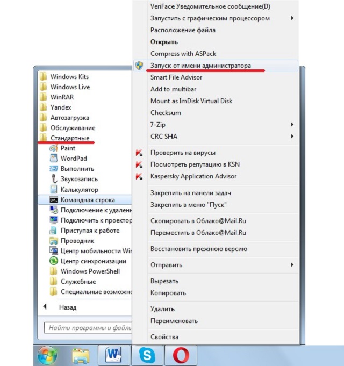Expand the CRC SHA submenu arrow
344x366 pixels.
point(292,137)
